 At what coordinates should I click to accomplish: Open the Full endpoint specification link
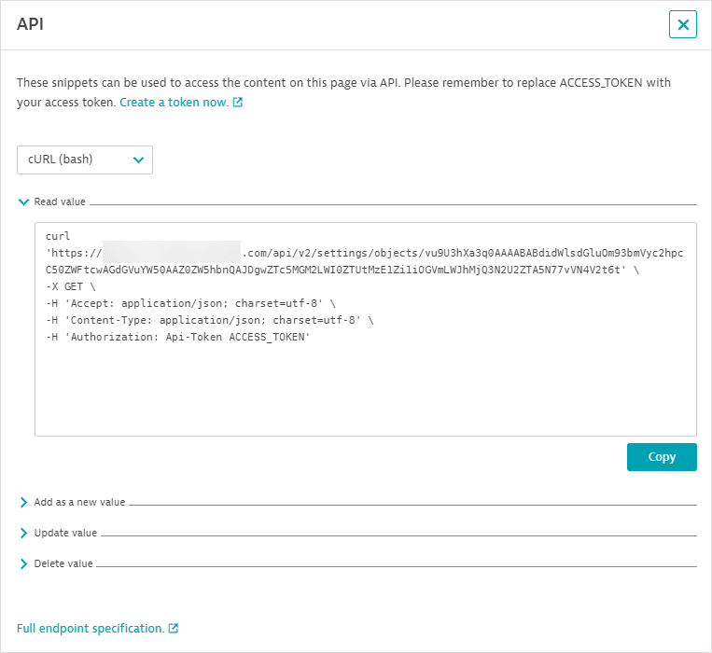pos(91,629)
